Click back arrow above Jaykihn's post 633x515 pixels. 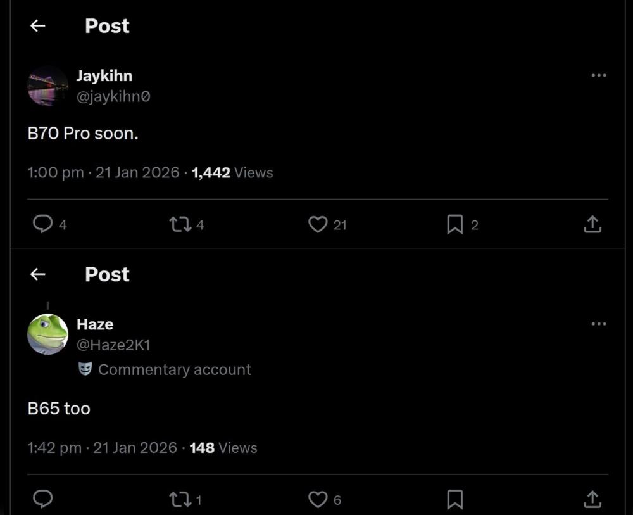[x=38, y=26]
